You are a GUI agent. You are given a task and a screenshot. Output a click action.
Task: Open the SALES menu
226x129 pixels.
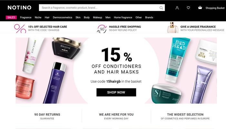click(x=11, y=17)
